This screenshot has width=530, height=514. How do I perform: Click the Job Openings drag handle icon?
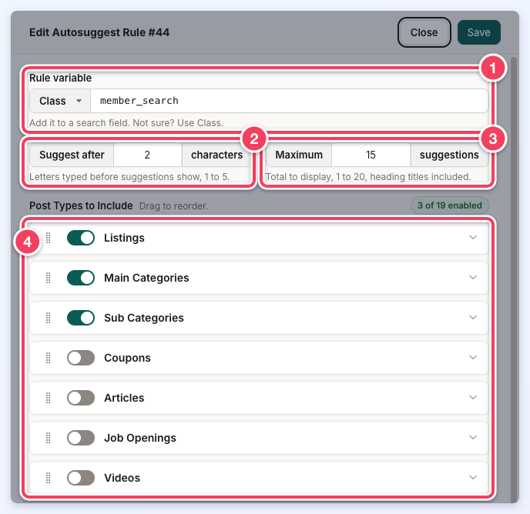[49, 438]
